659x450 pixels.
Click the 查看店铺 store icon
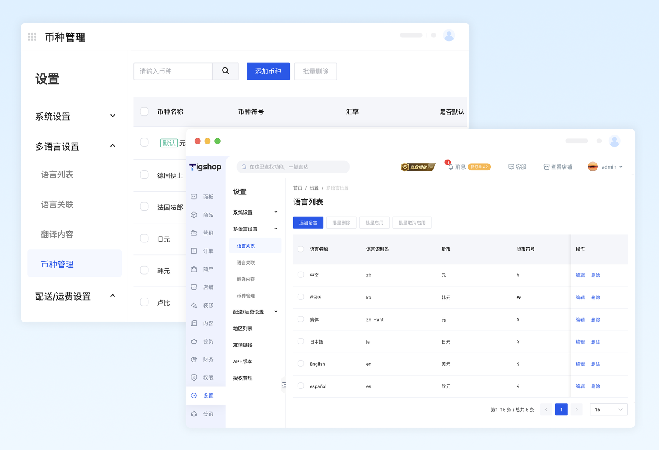546,167
